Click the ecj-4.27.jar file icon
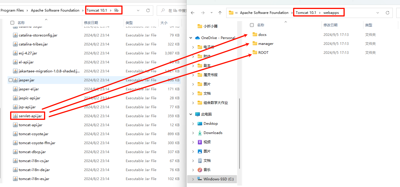The width and height of the screenshot is (400, 187). point(15,53)
